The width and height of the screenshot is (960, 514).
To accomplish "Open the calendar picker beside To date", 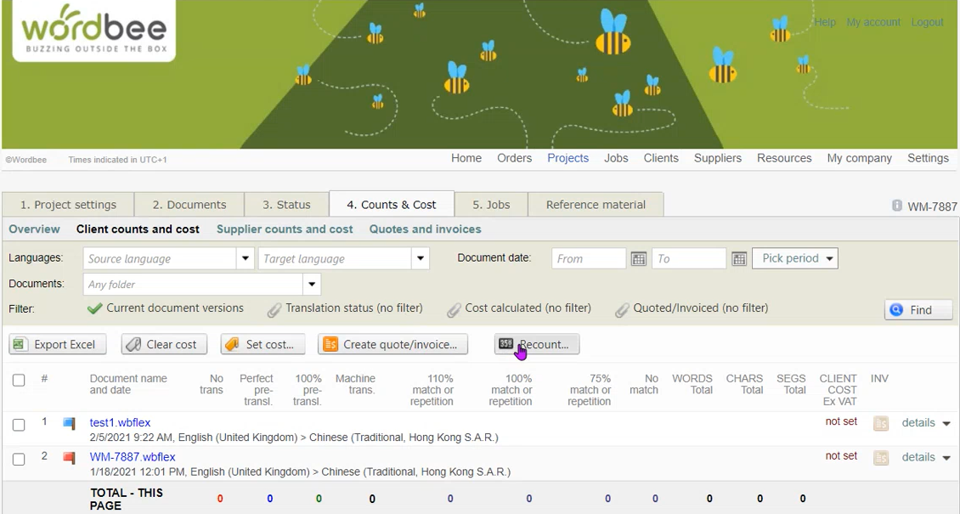I will 739,259.
